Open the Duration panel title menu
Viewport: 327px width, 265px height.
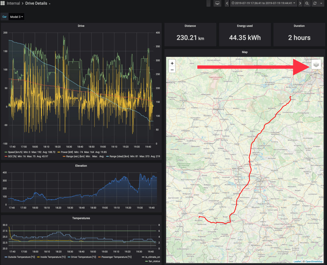click(x=299, y=26)
